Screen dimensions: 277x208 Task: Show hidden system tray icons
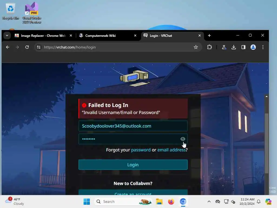(209, 201)
